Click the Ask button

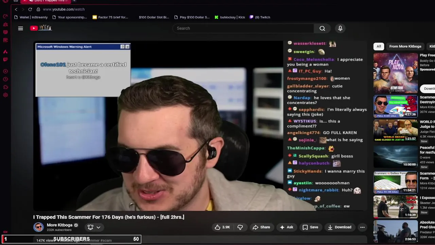(x=286, y=227)
